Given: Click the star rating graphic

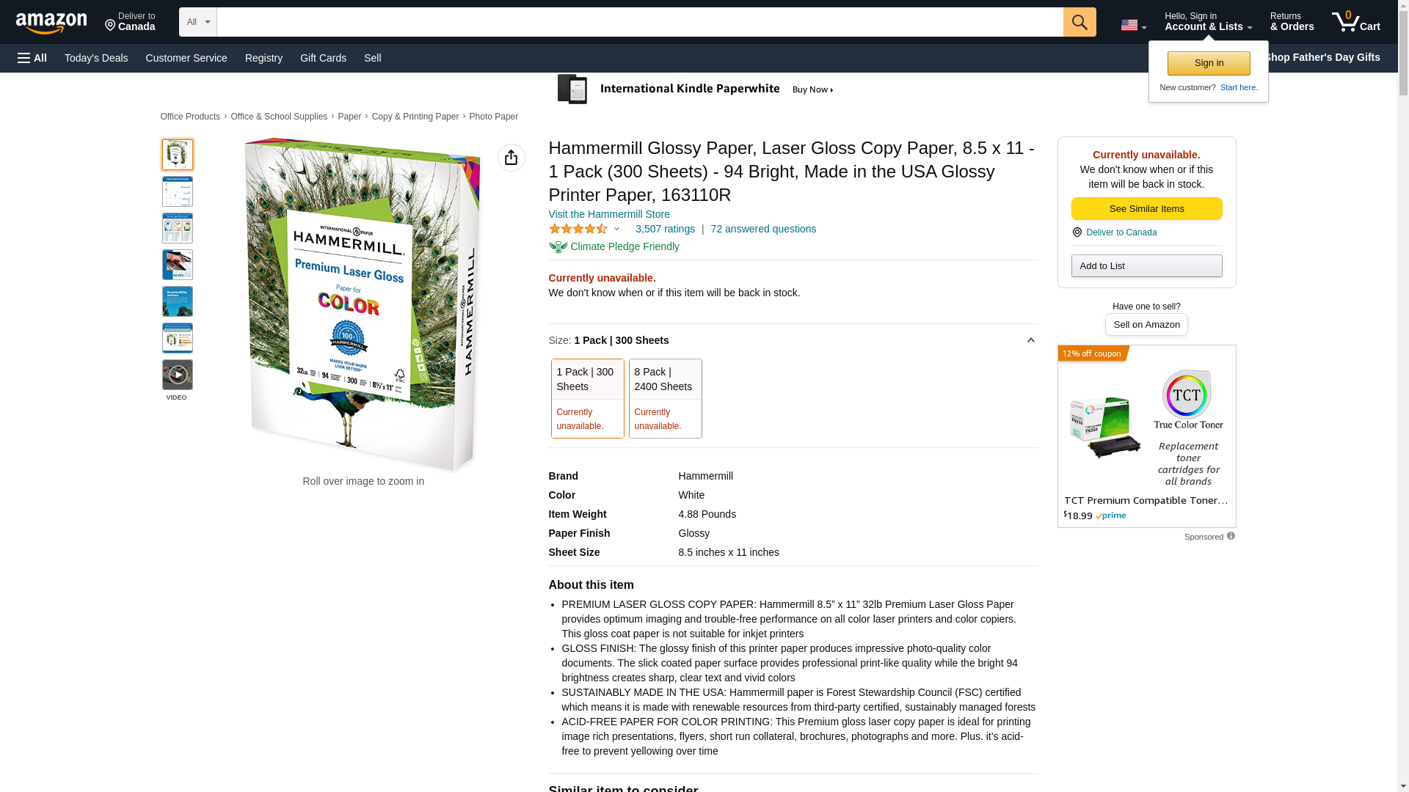Looking at the screenshot, I should point(578,229).
